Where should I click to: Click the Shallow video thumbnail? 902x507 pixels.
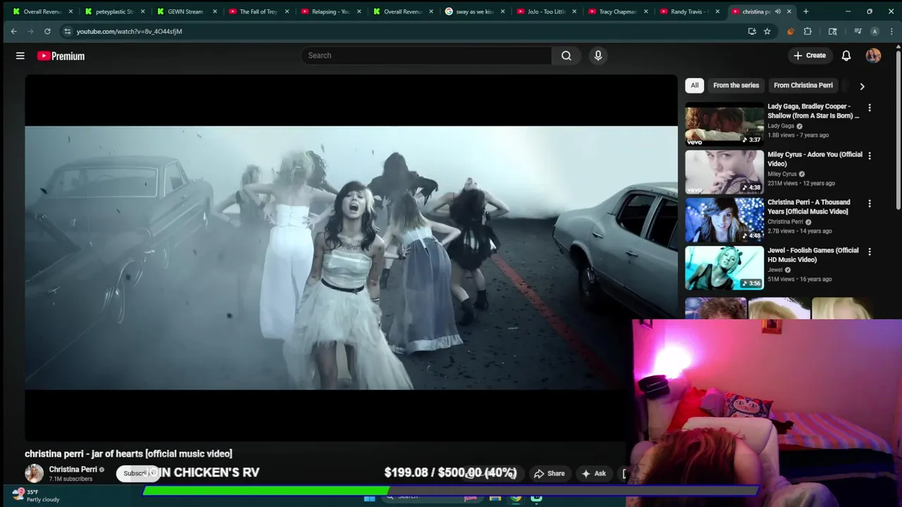724,124
